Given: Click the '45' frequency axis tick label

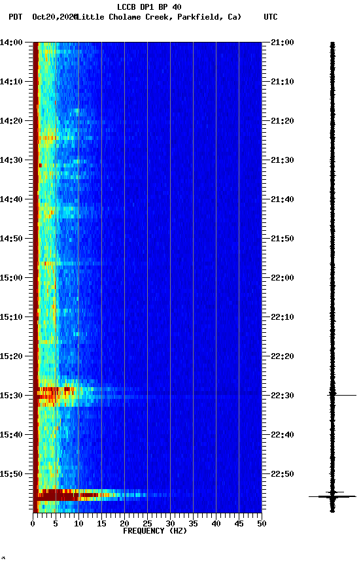Looking at the screenshot, I should click(239, 524).
